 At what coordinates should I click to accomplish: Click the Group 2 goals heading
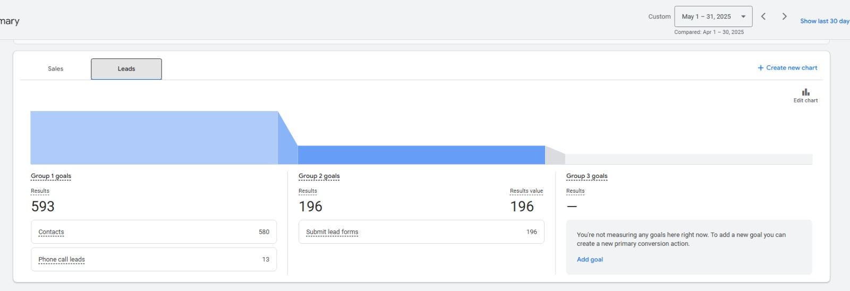pos(319,176)
